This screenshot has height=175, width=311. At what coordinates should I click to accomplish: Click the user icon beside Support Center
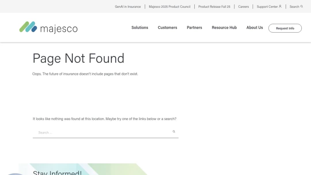pyautogui.click(x=280, y=6)
